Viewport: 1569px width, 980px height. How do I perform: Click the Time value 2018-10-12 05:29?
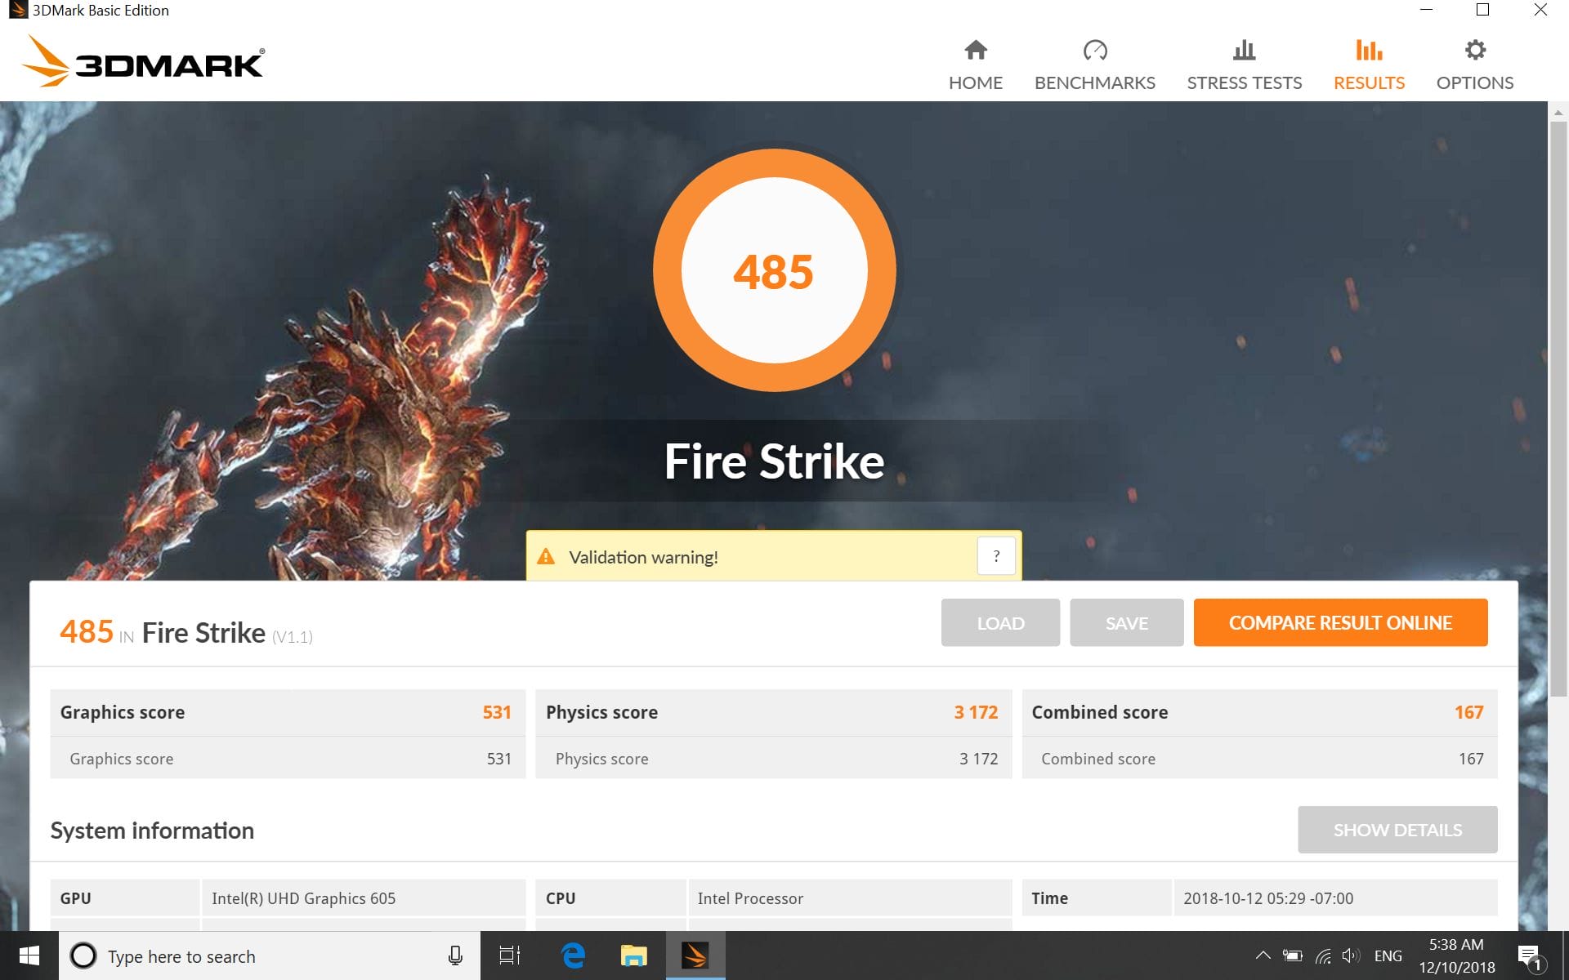[1268, 898]
